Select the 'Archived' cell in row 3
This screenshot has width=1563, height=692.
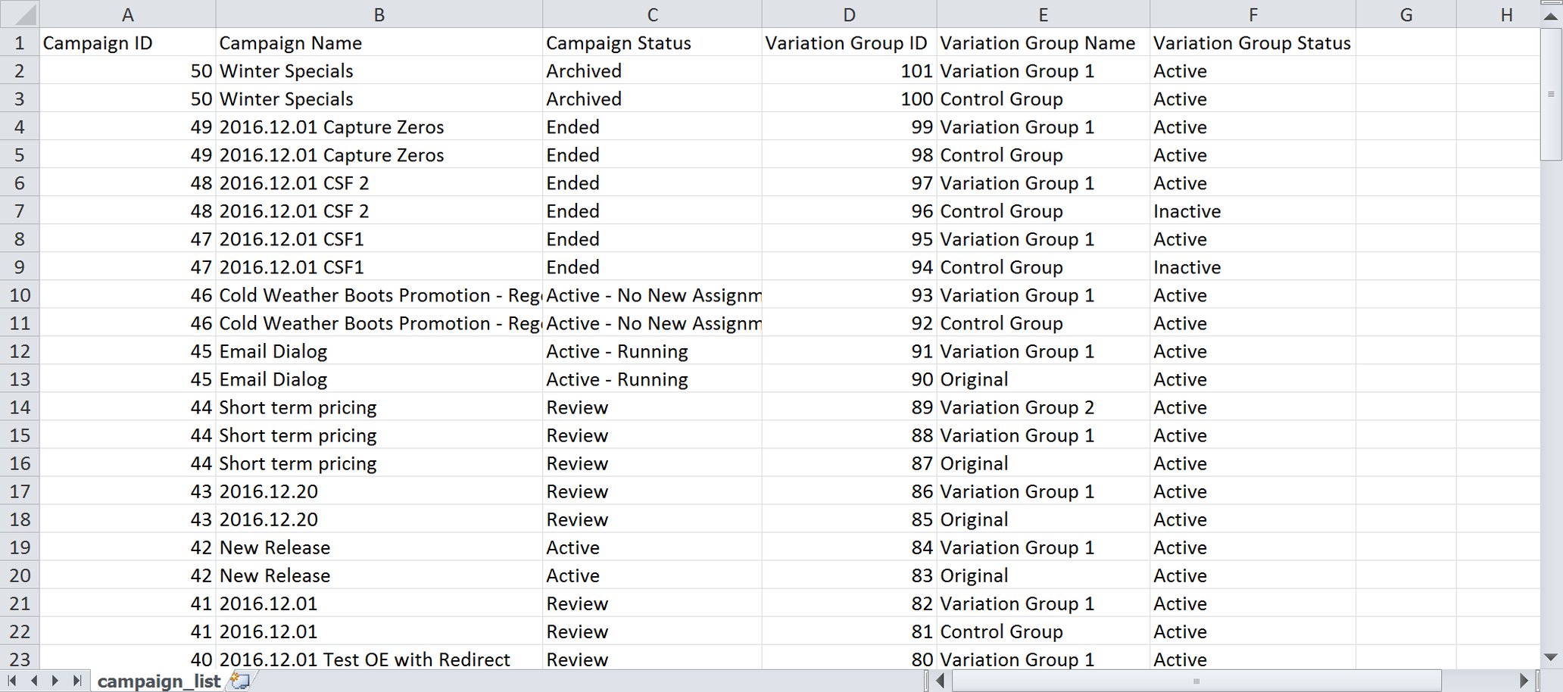(x=652, y=98)
